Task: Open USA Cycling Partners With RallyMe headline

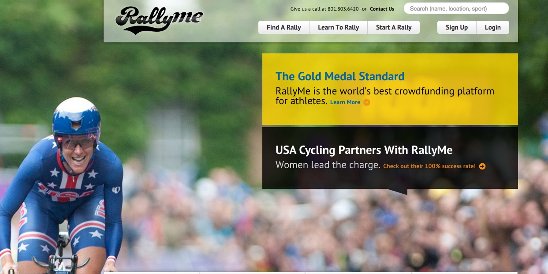Action: click(364, 150)
